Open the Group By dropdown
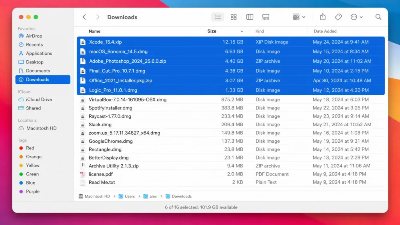The height and width of the screenshot is (225, 400). [x=299, y=17]
